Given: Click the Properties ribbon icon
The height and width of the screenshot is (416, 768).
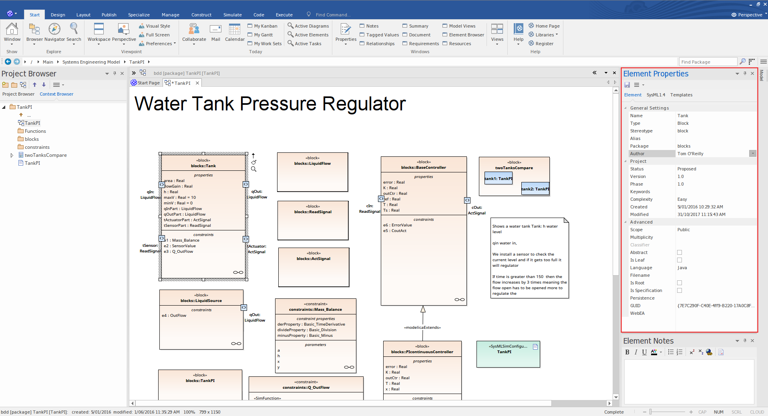Looking at the screenshot, I should point(346,29).
